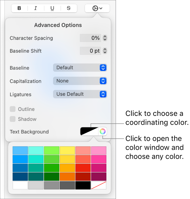This screenshot has height=199, width=190.
Task: Adjust Baseline Shift with the stepper arrows
Action: click(105, 51)
